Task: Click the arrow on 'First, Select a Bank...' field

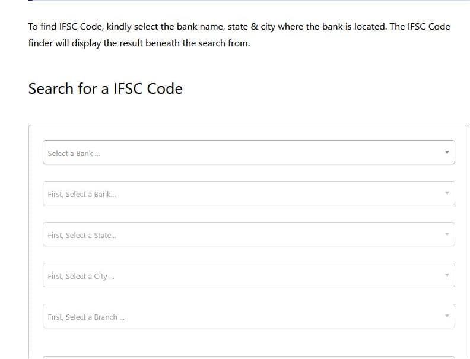Action: 447,193
